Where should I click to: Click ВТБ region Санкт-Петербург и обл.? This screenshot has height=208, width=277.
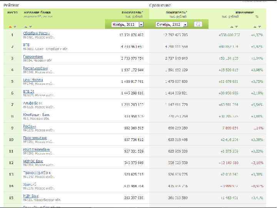[51, 49]
